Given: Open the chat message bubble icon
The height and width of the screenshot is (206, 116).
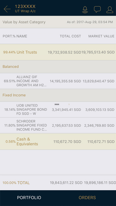Looking at the screenshot, I should (97, 9).
